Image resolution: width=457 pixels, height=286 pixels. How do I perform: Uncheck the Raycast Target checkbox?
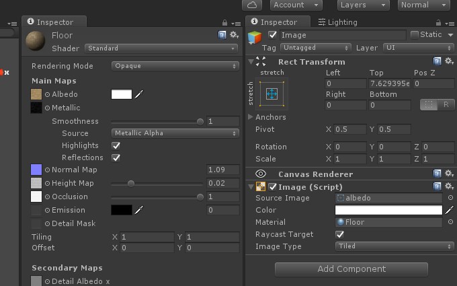pos(339,234)
